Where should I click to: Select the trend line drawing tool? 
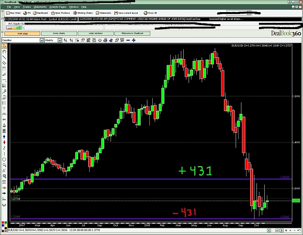click(4, 57)
